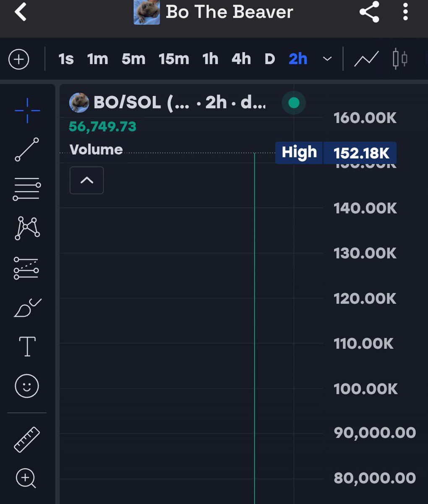Select the 15m timeframe
The width and height of the screenshot is (428, 504).
coord(174,59)
